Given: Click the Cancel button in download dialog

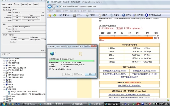Looking at the screenshot, I should coord(90,74).
